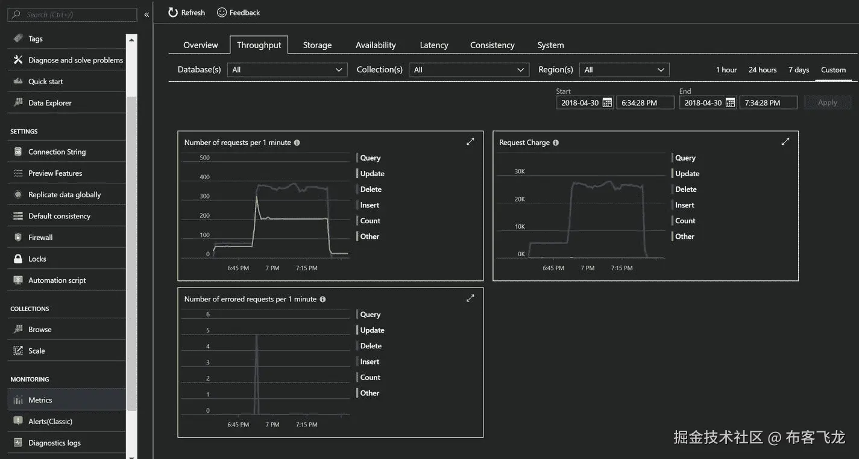Toggle Update series in errored requests legend
This screenshot has width=859, height=459.
click(371, 330)
